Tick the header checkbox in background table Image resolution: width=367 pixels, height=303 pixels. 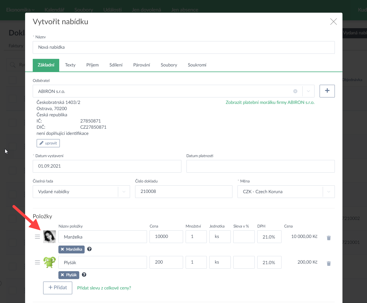[x=13, y=80]
